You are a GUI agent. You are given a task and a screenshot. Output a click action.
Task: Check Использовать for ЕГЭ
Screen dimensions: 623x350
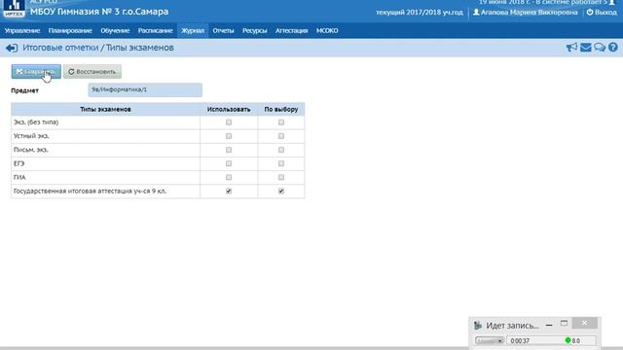coord(229,163)
